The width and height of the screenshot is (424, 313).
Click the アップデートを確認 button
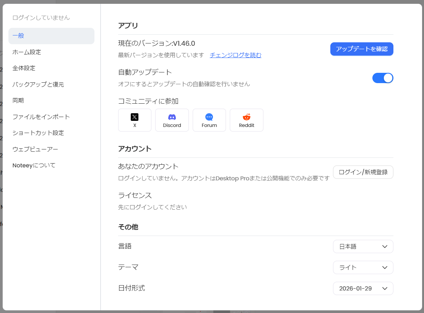(x=362, y=49)
